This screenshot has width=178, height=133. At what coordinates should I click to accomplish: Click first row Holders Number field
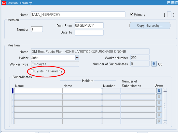(111, 91)
